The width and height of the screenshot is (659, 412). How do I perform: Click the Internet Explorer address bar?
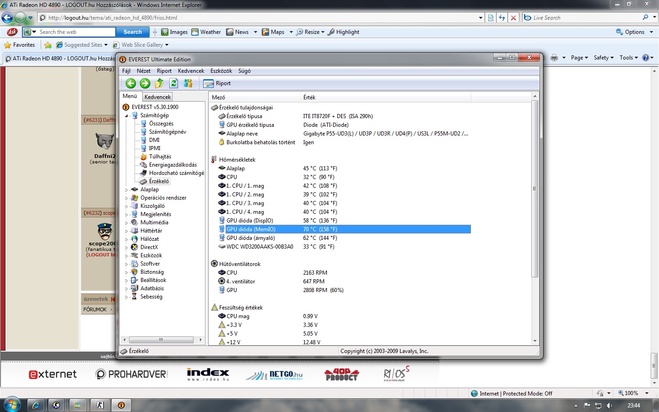(x=261, y=18)
